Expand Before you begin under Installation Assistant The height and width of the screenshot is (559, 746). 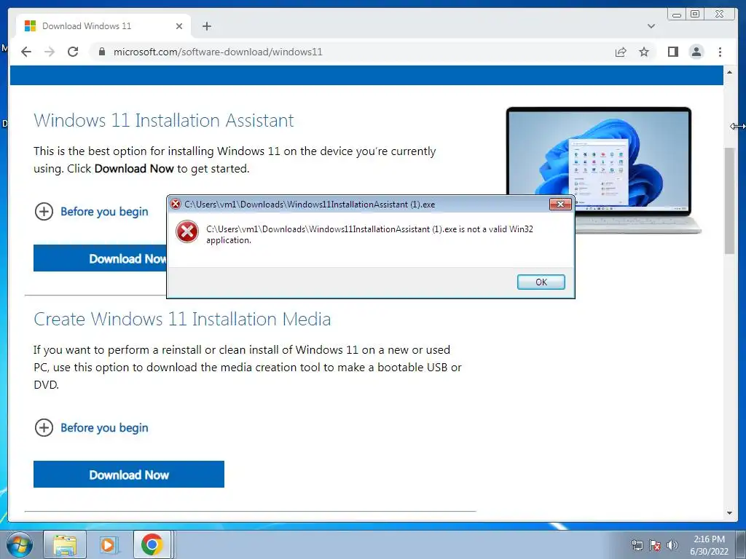click(x=91, y=212)
